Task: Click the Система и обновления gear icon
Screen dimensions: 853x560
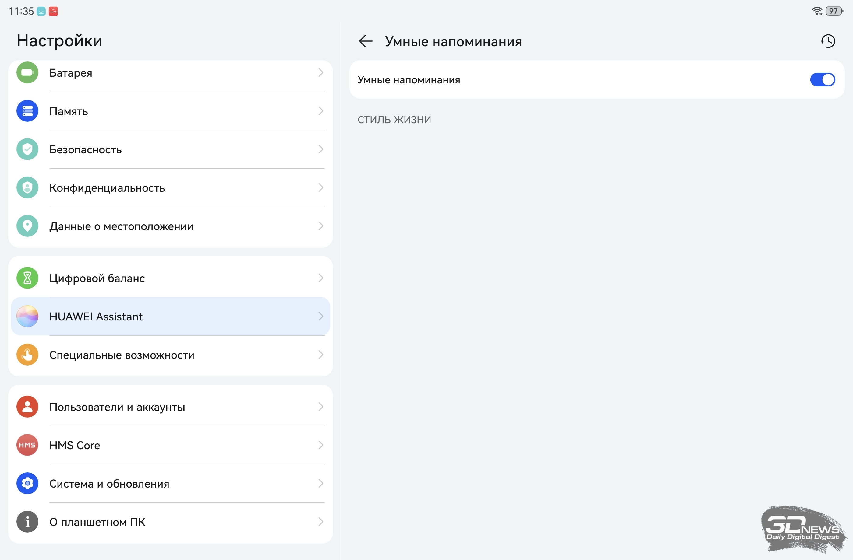Action: (27, 483)
